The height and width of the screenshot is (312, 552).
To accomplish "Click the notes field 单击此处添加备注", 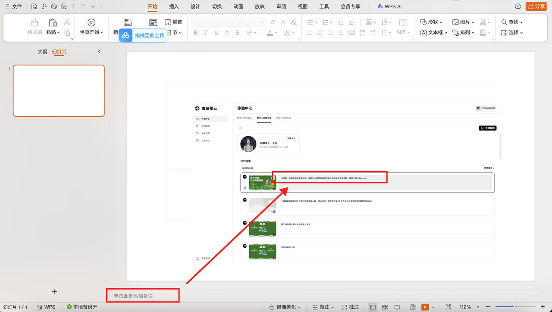I will [143, 296].
